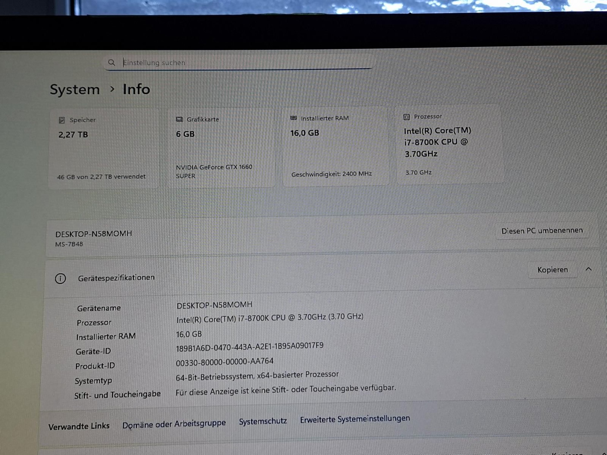Image resolution: width=607 pixels, height=455 pixels.
Task: Open the Installierter RAM 16,0 GB card
Action: click(x=335, y=146)
